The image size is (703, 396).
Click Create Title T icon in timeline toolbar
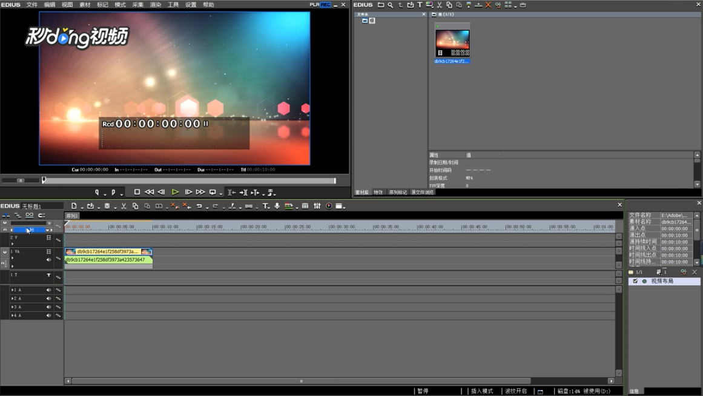click(x=265, y=206)
